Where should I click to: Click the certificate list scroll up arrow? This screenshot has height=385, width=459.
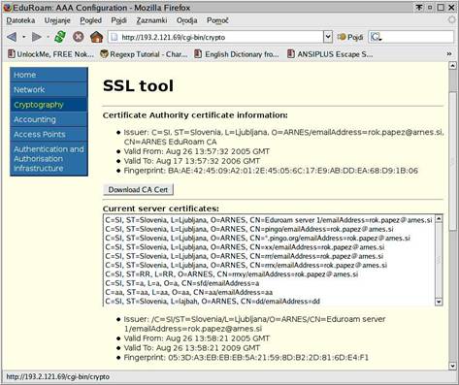[x=439, y=219]
